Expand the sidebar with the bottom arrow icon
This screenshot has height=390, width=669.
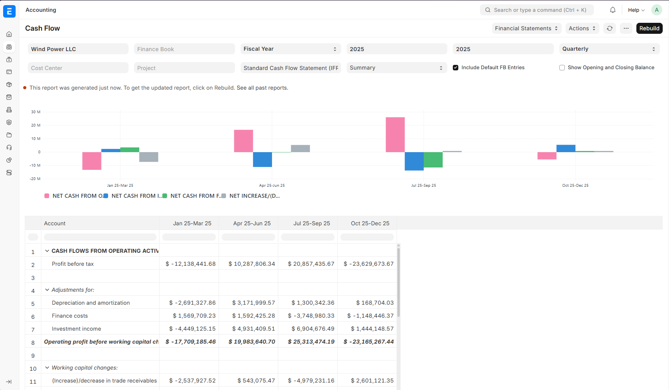click(x=9, y=382)
